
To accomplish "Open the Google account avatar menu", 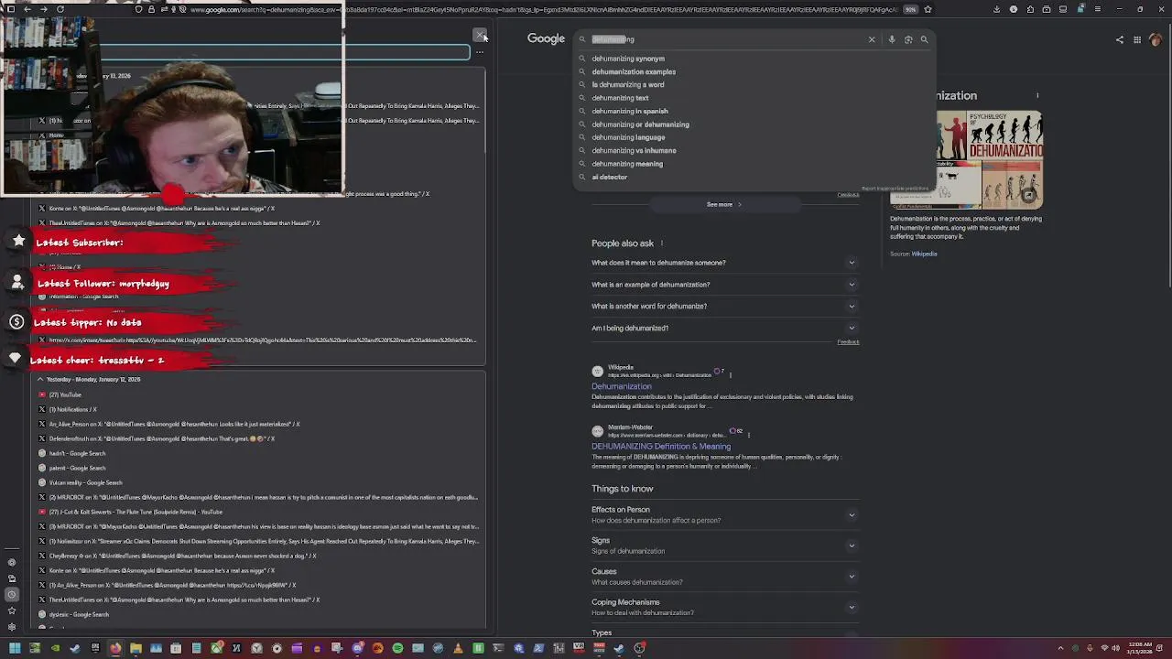I will 1155,39.
